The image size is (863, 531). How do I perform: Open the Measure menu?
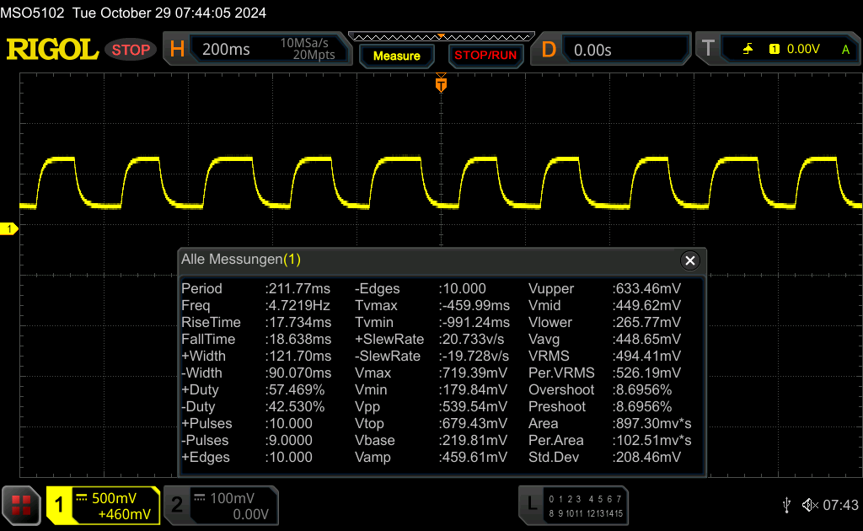tap(396, 56)
